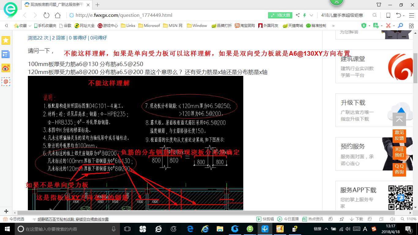
Task: Click the address bar URL field
Action: pos(167,15)
